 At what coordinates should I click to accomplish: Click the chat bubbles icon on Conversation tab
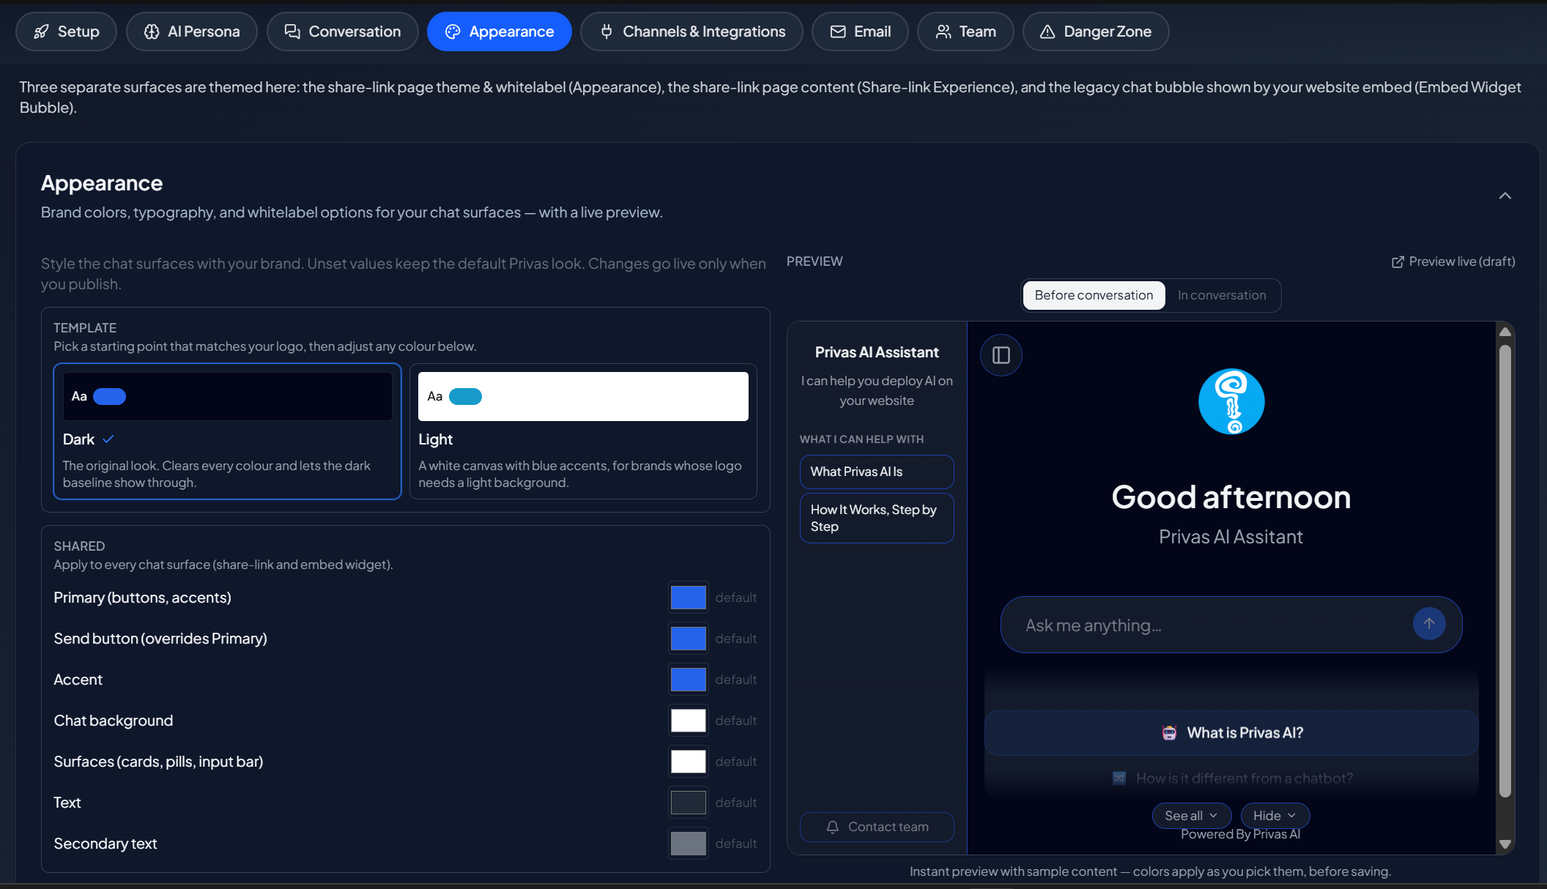[292, 31]
